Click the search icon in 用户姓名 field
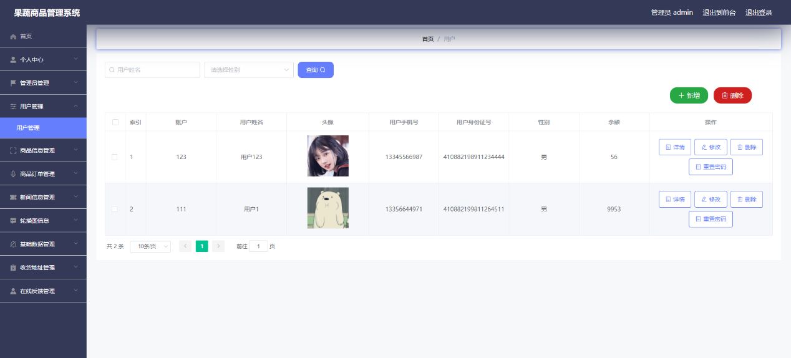 click(x=112, y=70)
